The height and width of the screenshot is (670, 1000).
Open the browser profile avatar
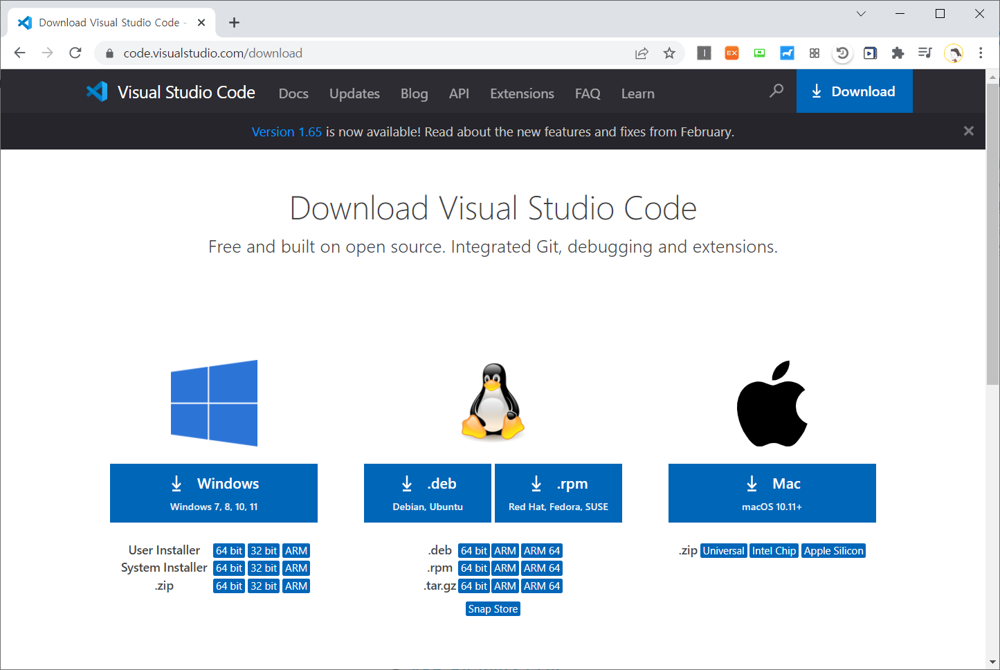[954, 53]
